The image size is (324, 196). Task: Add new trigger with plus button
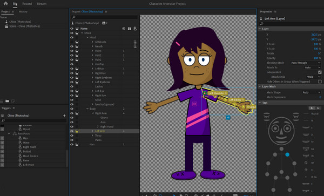(64, 116)
